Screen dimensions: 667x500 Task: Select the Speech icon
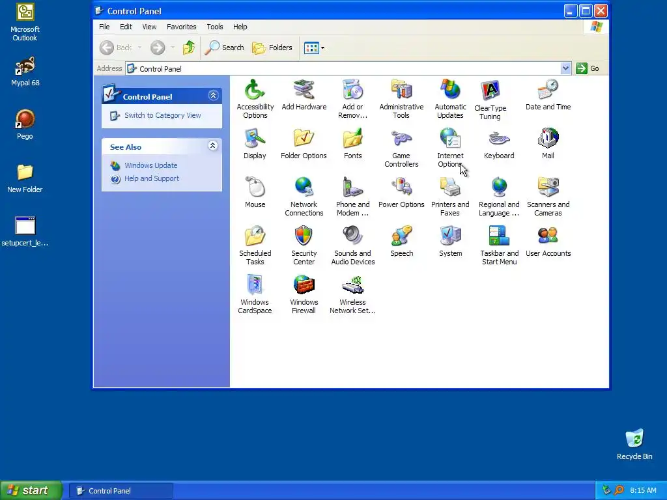401,242
